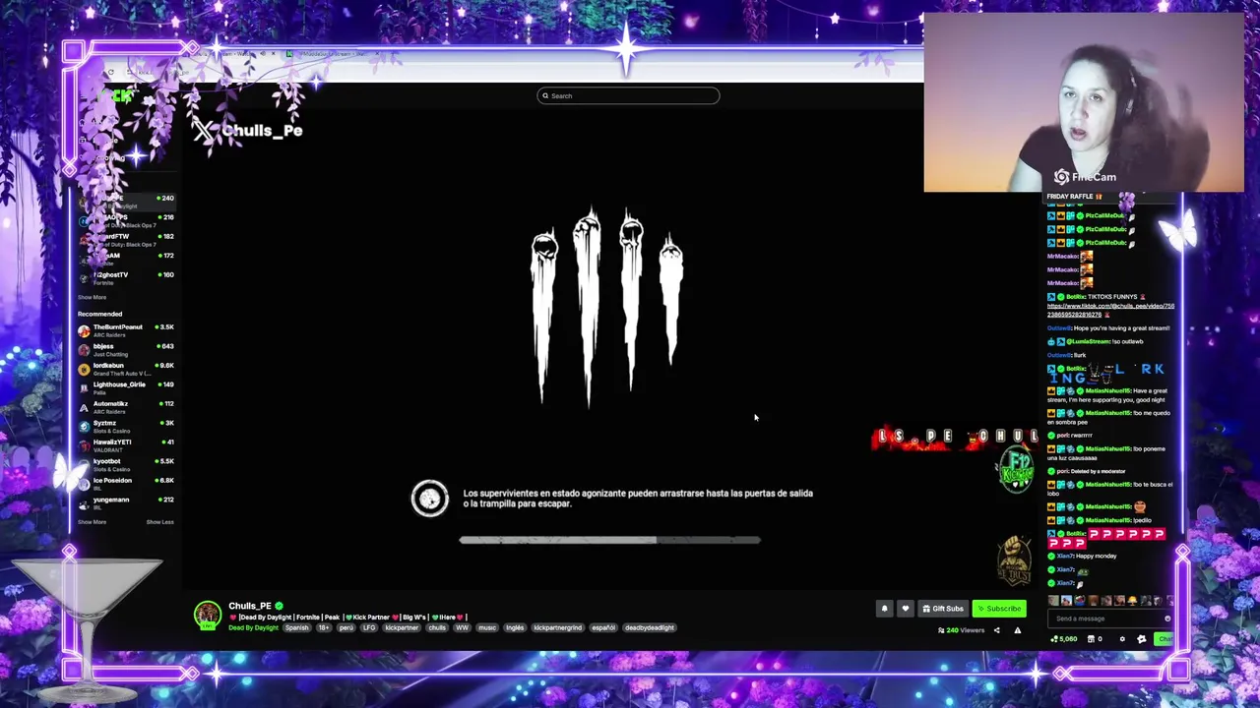Open Automatikz channel in sidebar
This screenshot has width=1260, height=708.
point(127,407)
